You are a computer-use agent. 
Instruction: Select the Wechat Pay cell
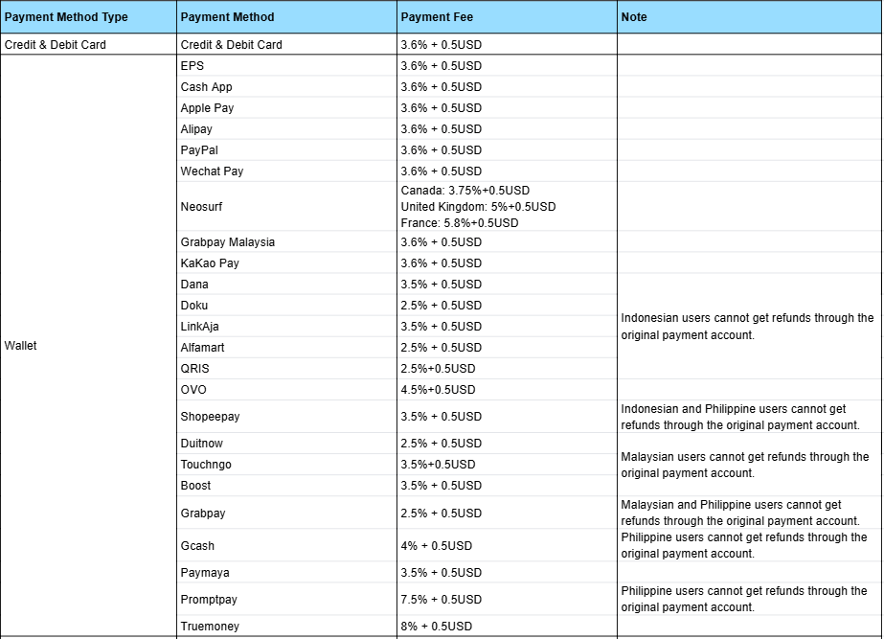212,171
